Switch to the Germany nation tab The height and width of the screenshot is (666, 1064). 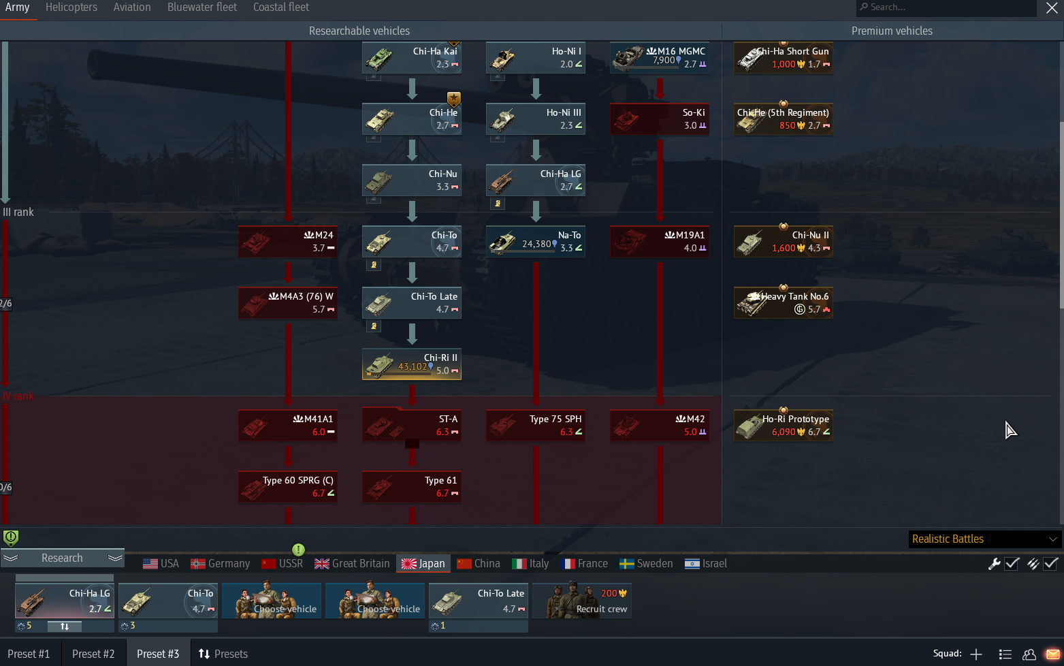pos(220,564)
